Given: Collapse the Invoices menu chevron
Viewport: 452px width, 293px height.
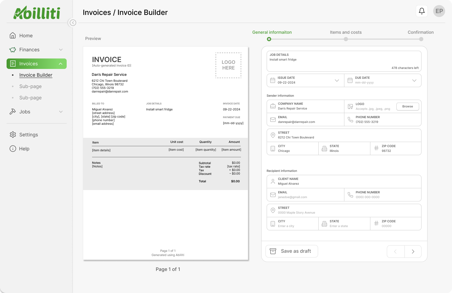Looking at the screenshot, I should (60, 64).
